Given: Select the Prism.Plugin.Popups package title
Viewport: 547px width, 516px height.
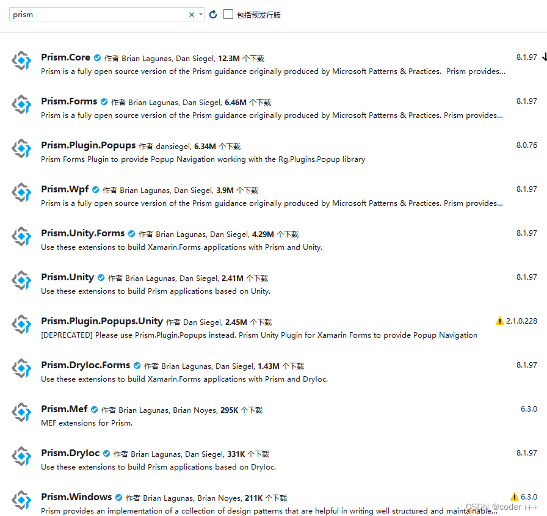Looking at the screenshot, I should point(89,145).
